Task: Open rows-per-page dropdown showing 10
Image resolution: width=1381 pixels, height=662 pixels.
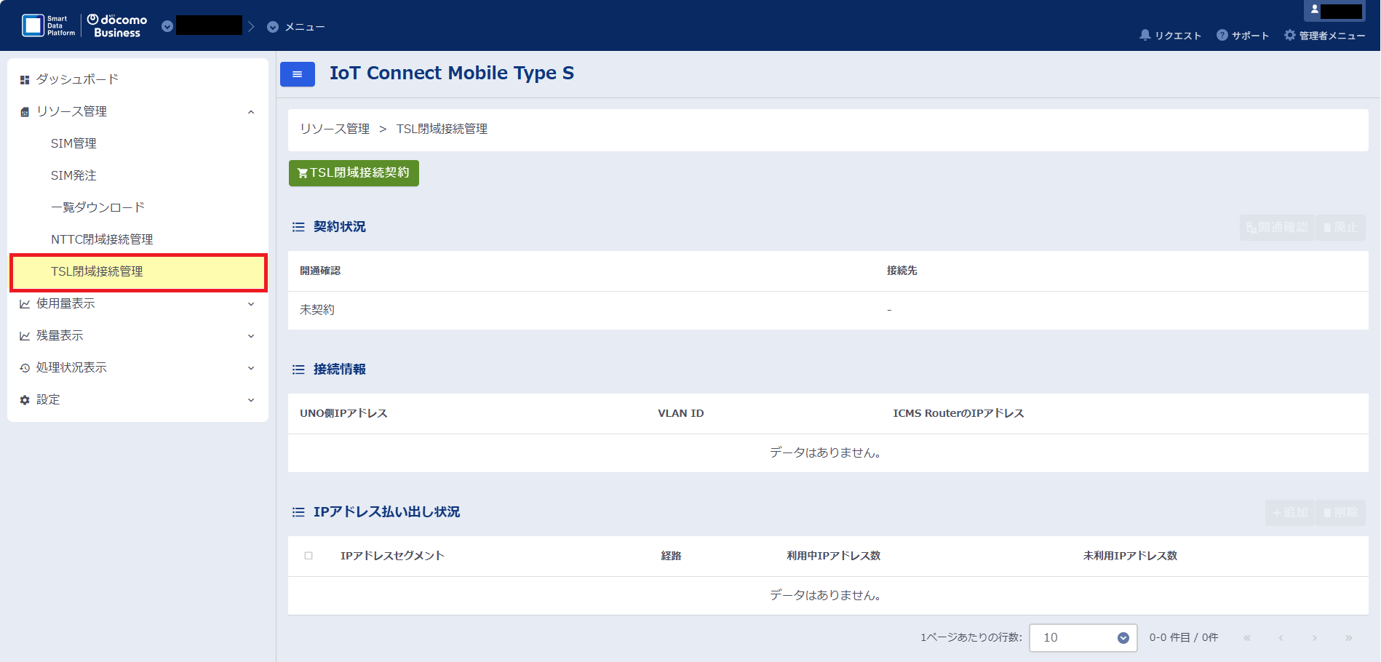Action: (x=1083, y=638)
